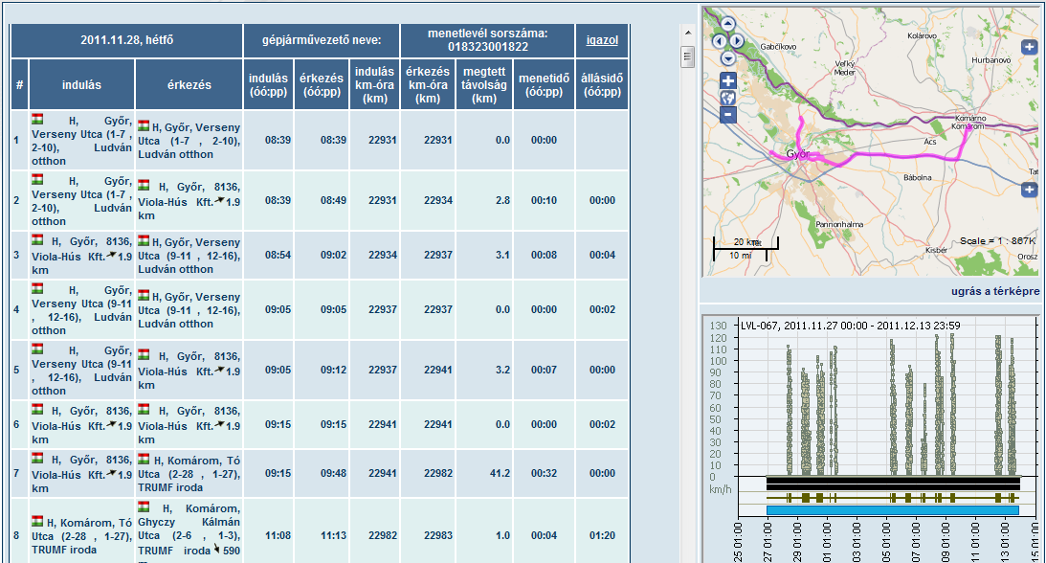Screen dimensions: 1046x563
Task: Click row 7 arrival address Komárom, Tó Utca
Action: pyautogui.click(x=189, y=474)
